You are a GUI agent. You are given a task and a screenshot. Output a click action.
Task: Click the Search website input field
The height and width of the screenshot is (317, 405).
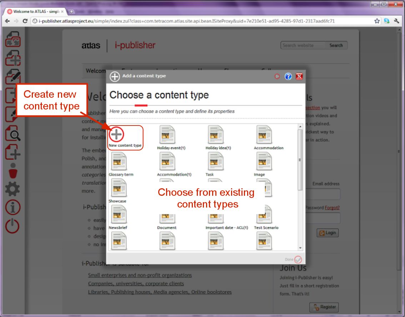(x=303, y=45)
